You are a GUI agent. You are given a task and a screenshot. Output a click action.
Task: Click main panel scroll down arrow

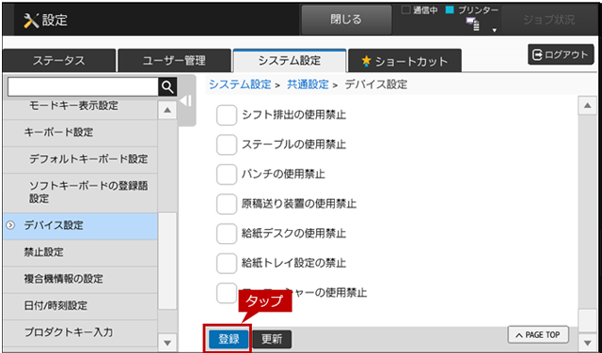587,343
